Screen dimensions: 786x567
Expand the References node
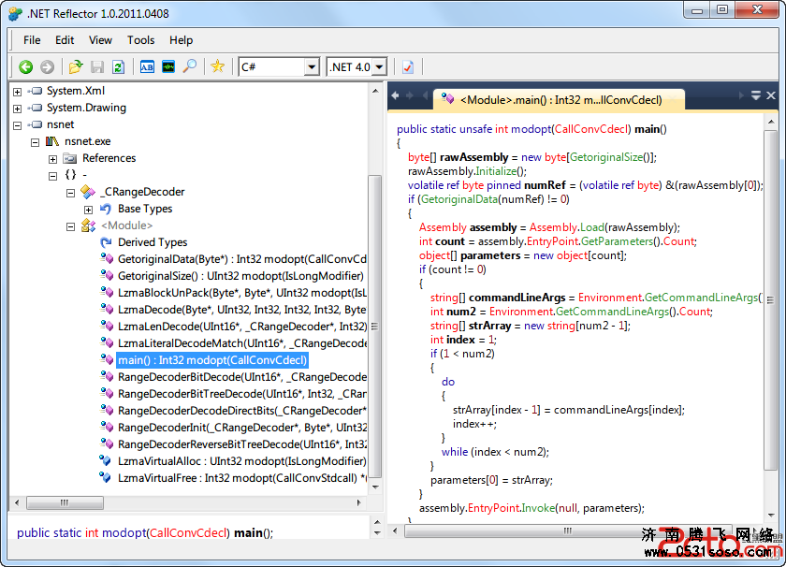52,159
